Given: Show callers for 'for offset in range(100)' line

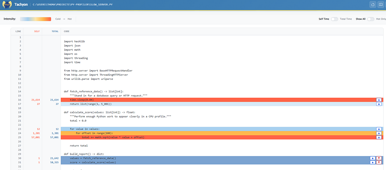Looking at the screenshot, I should point(379,133).
